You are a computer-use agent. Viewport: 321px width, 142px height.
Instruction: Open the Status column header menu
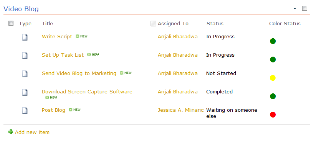coord(215,24)
